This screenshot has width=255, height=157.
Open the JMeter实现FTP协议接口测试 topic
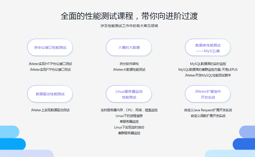coord(50,70)
